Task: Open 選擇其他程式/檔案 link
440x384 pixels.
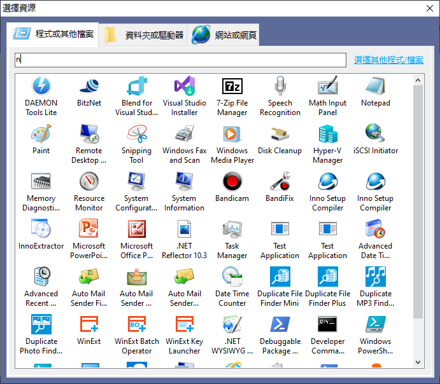Action: click(388, 60)
